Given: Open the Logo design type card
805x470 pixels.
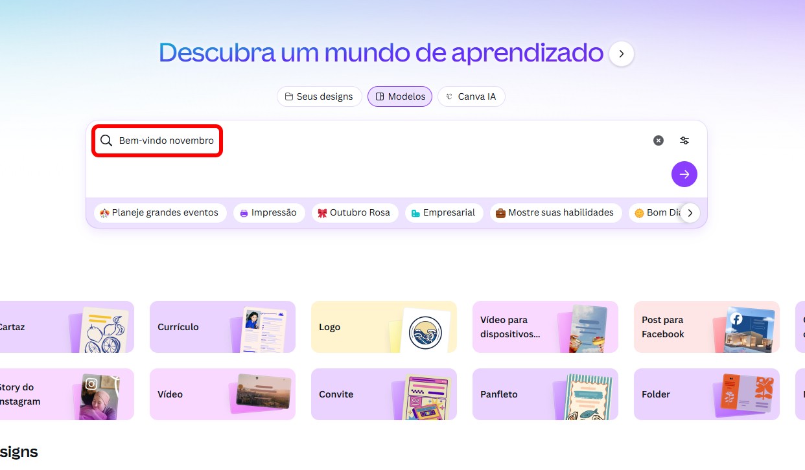Looking at the screenshot, I should [384, 327].
